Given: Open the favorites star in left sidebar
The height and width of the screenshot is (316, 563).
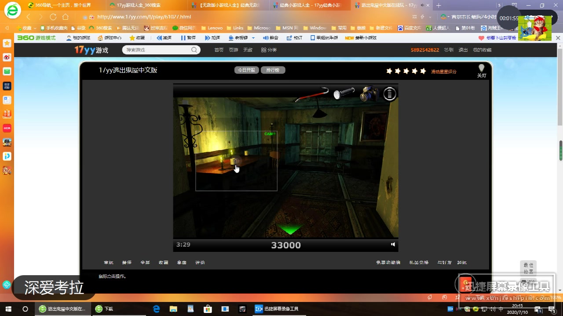Looking at the screenshot, I should (x=7, y=43).
